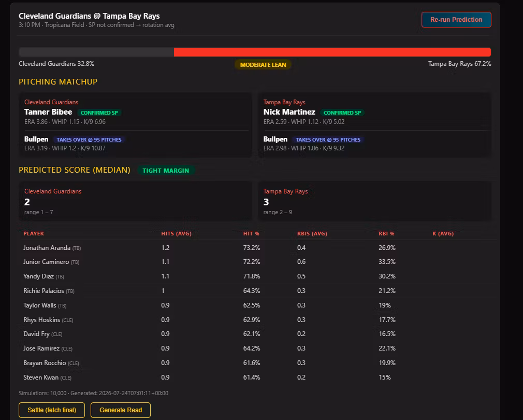Image resolution: width=523 pixels, height=420 pixels.
Task: Open the Generate Read button
Action: click(121, 410)
